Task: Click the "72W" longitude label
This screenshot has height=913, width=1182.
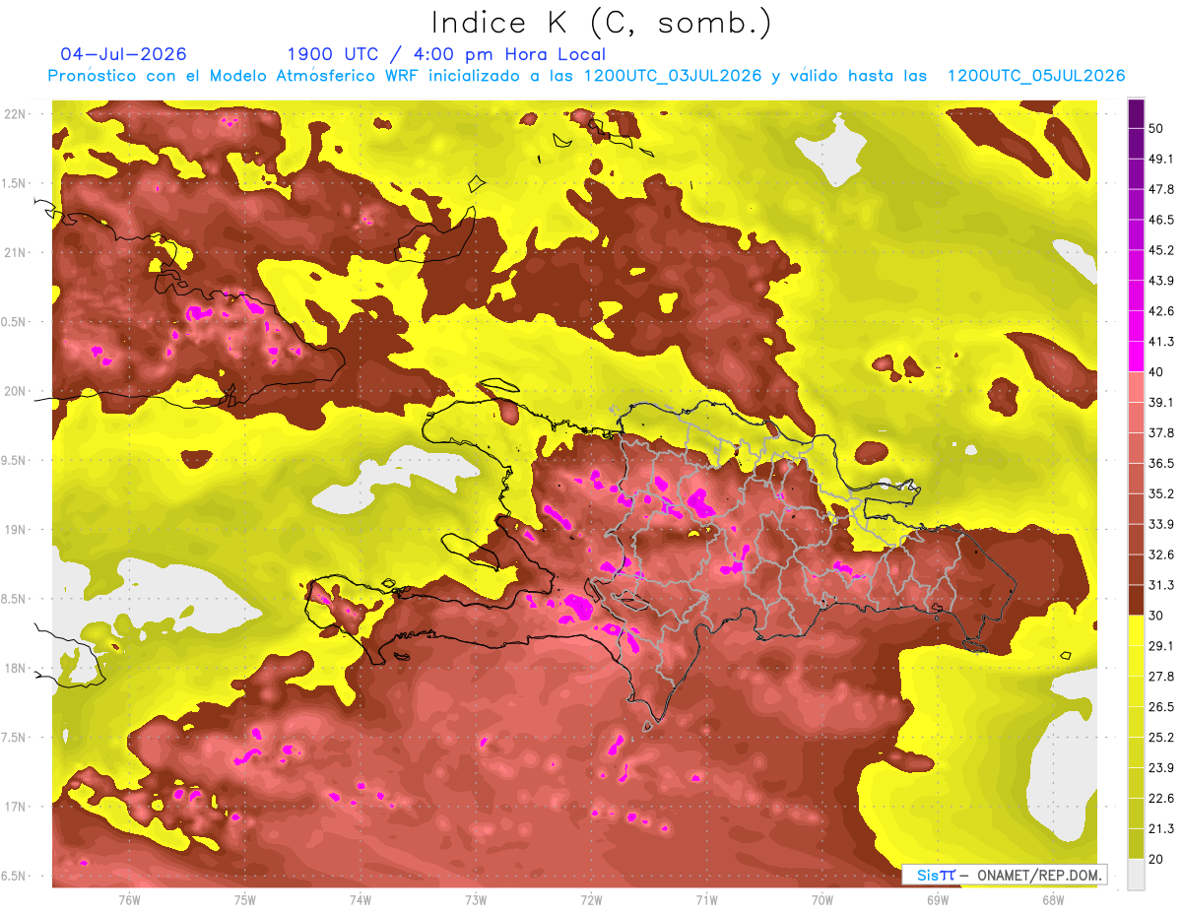Action: click(x=591, y=900)
